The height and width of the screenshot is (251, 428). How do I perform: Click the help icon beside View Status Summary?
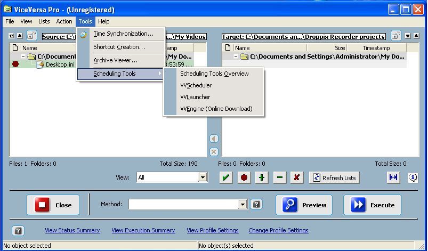point(18,231)
